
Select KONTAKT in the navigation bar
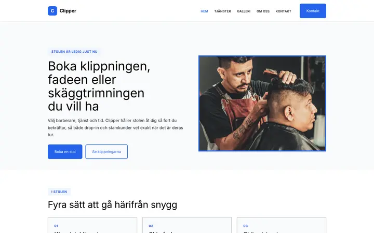284,11
